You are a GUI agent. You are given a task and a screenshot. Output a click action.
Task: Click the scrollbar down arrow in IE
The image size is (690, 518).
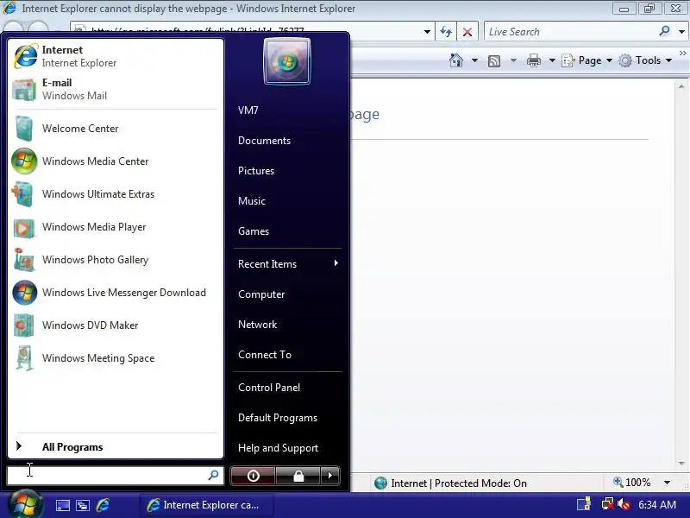[x=681, y=464]
